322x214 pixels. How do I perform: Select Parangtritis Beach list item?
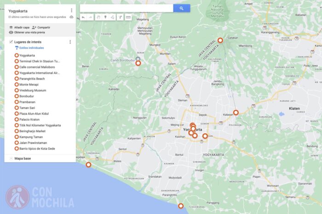tap(30, 79)
